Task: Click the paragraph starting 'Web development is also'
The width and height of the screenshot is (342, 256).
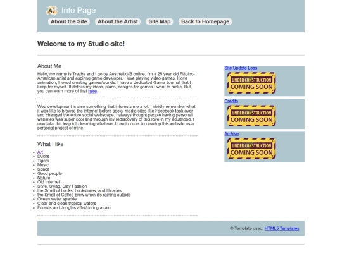Action: coord(117,117)
